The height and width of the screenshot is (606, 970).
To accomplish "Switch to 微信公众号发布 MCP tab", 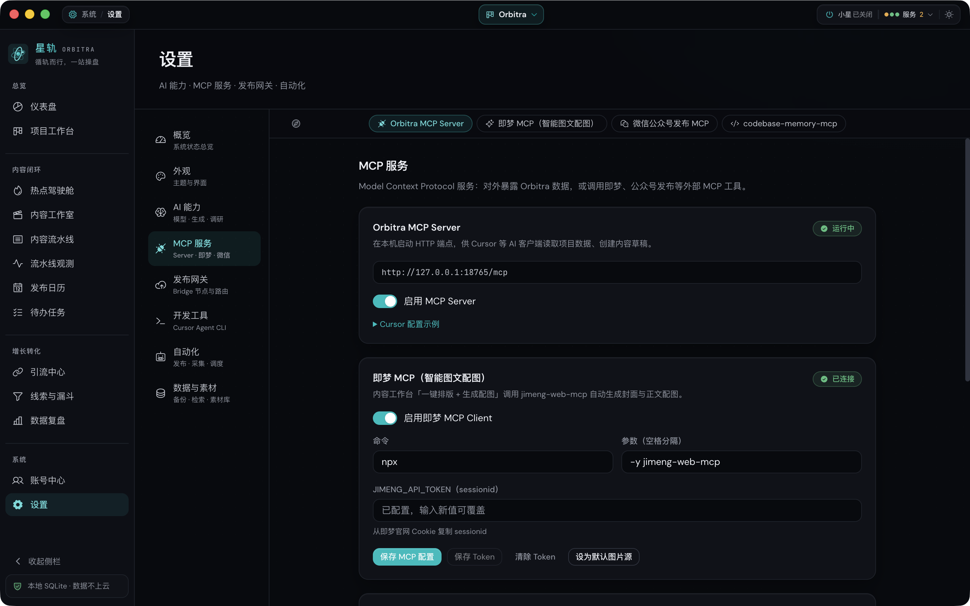I will pos(664,124).
